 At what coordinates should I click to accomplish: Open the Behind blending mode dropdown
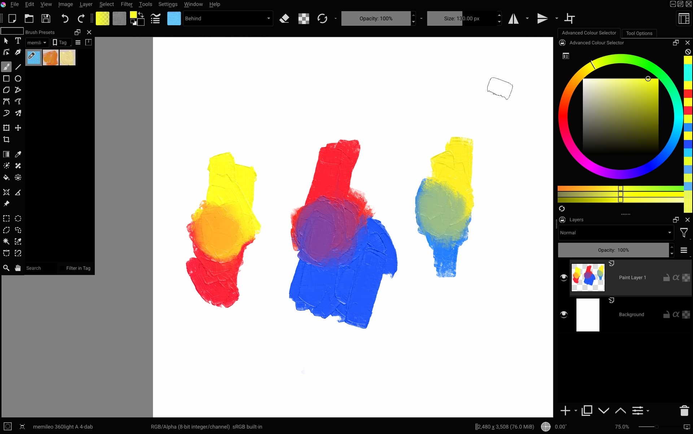coord(228,18)
